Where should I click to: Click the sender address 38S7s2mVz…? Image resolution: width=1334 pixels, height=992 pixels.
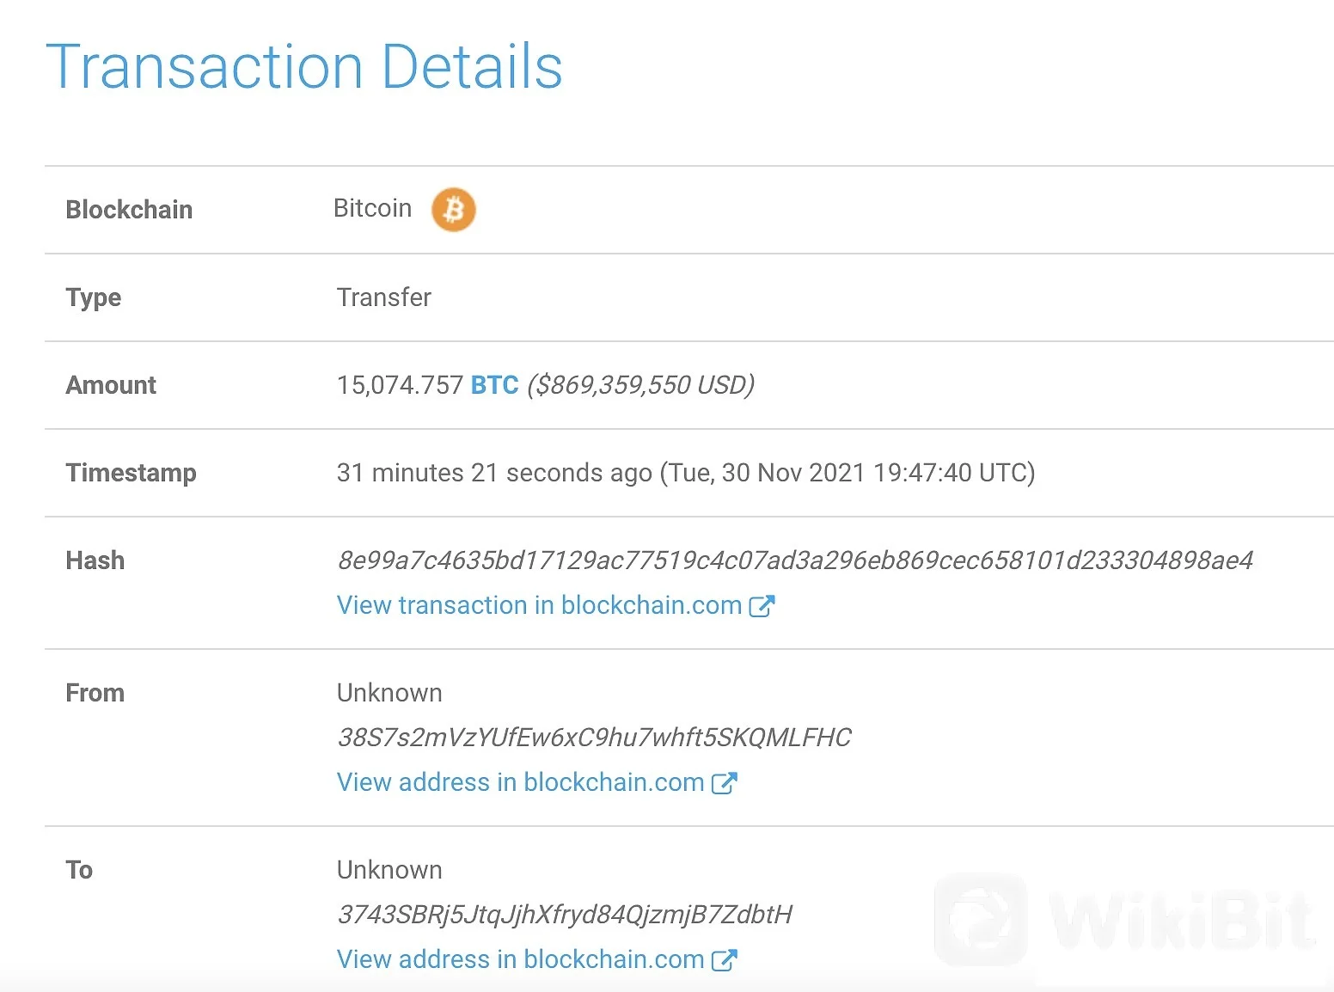click(x=594, y=738)
